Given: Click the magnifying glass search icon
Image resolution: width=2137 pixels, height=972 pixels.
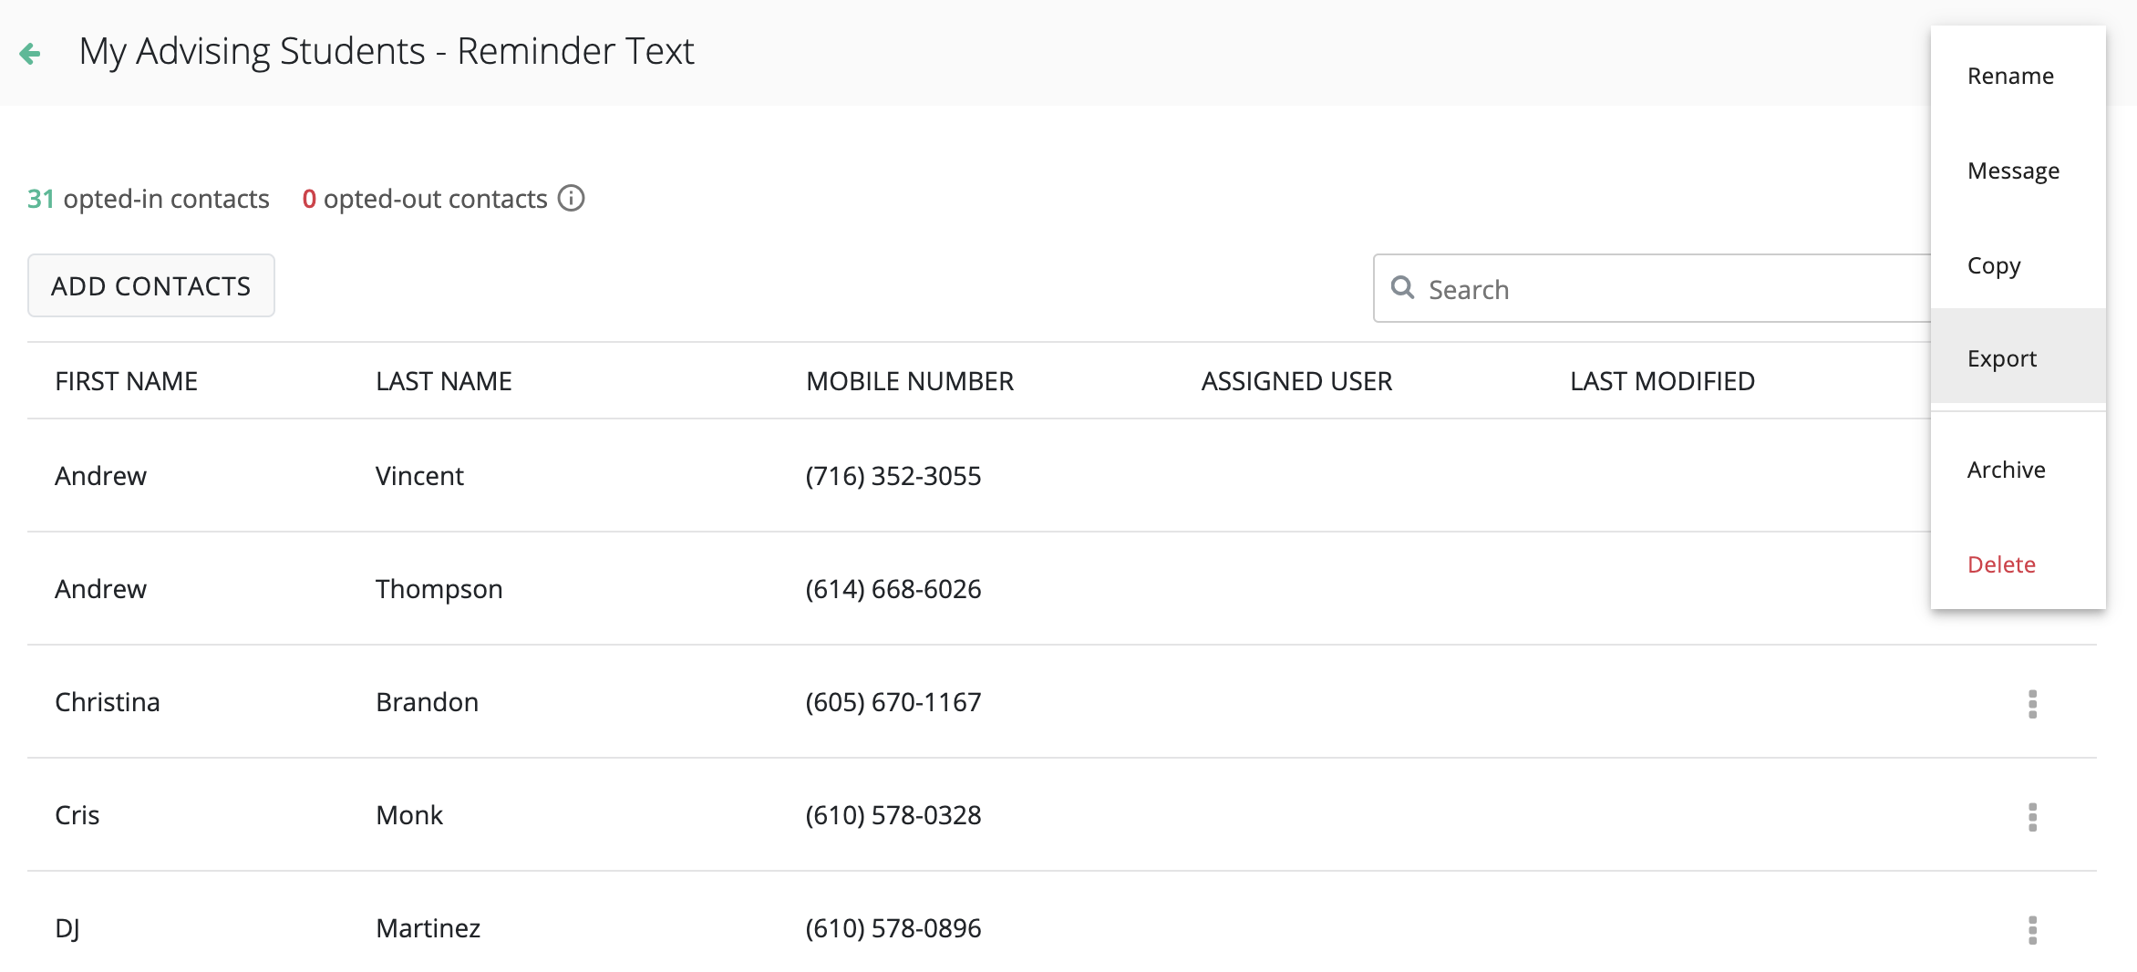Looking at the screenshot, I should pyautogui.click(x=1402, y=288).
